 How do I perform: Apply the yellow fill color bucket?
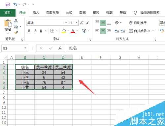pos(64,31)
